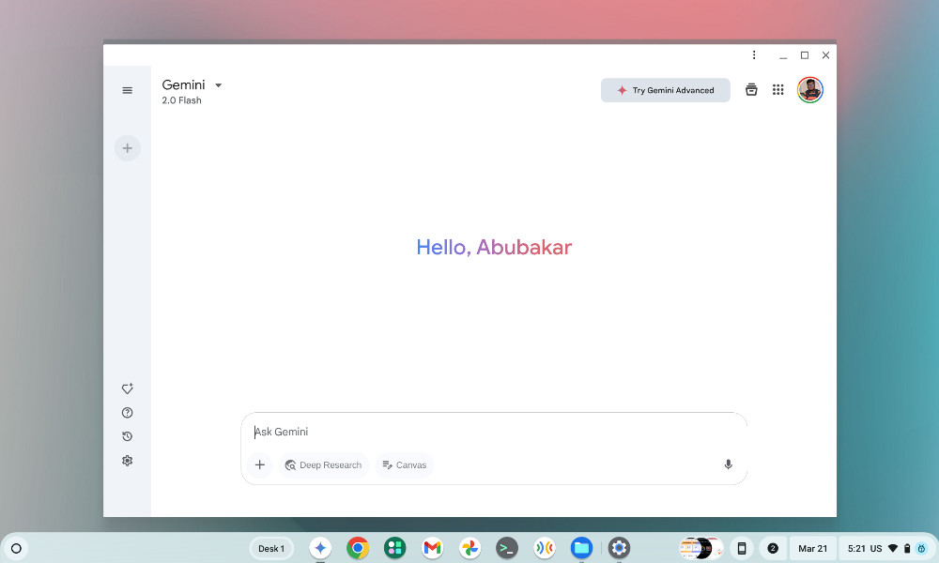Start voice input with microphone
The height and width of the screenshot is (563, 939).
click(x=729, y=464)
